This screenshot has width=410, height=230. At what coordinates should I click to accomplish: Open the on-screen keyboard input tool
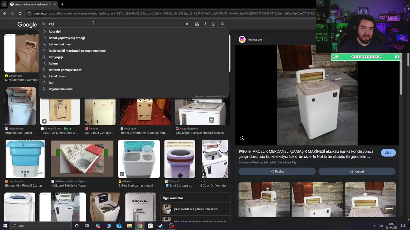click(x=197, y=24)
